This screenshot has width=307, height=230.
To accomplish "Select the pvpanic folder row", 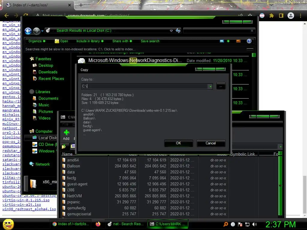I will tap(169, 202).
